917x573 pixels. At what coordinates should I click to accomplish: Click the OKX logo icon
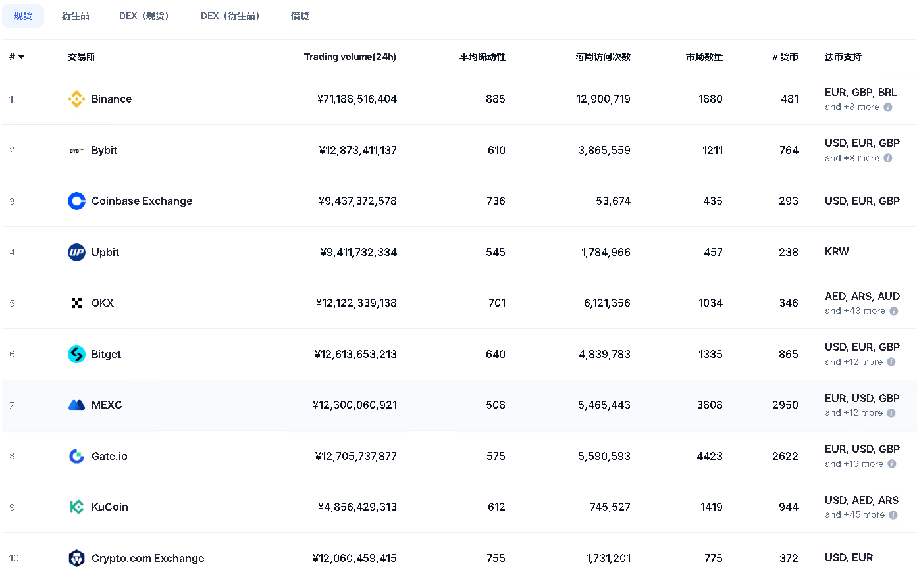tap(76, 303)
